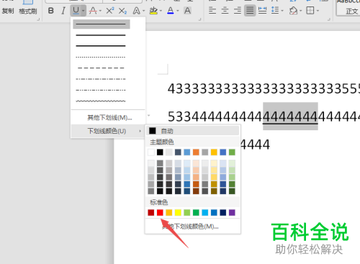Viewport: 360px width, 264px height.
Task: Open the Paragraph dialog launcher
Action: pyautogui.click(x=329, y=19)
